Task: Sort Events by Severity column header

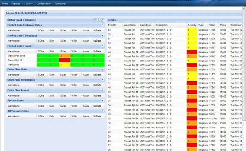Action: click(x=192, y=25)
